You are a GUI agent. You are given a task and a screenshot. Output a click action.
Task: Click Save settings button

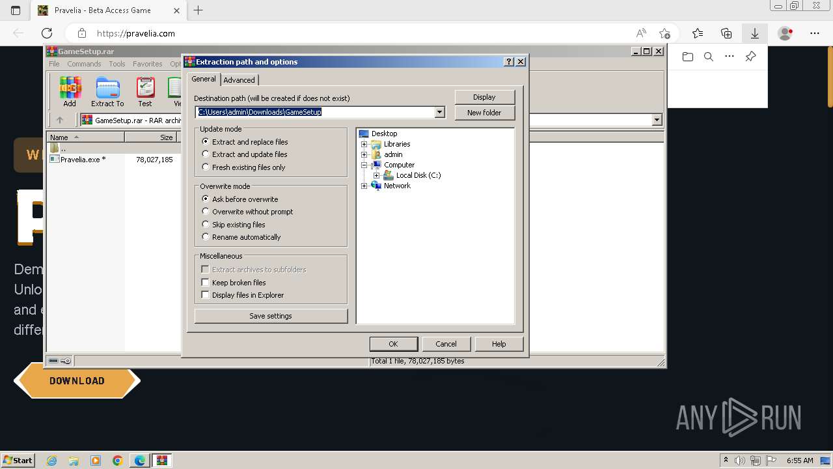pos(271,316)
